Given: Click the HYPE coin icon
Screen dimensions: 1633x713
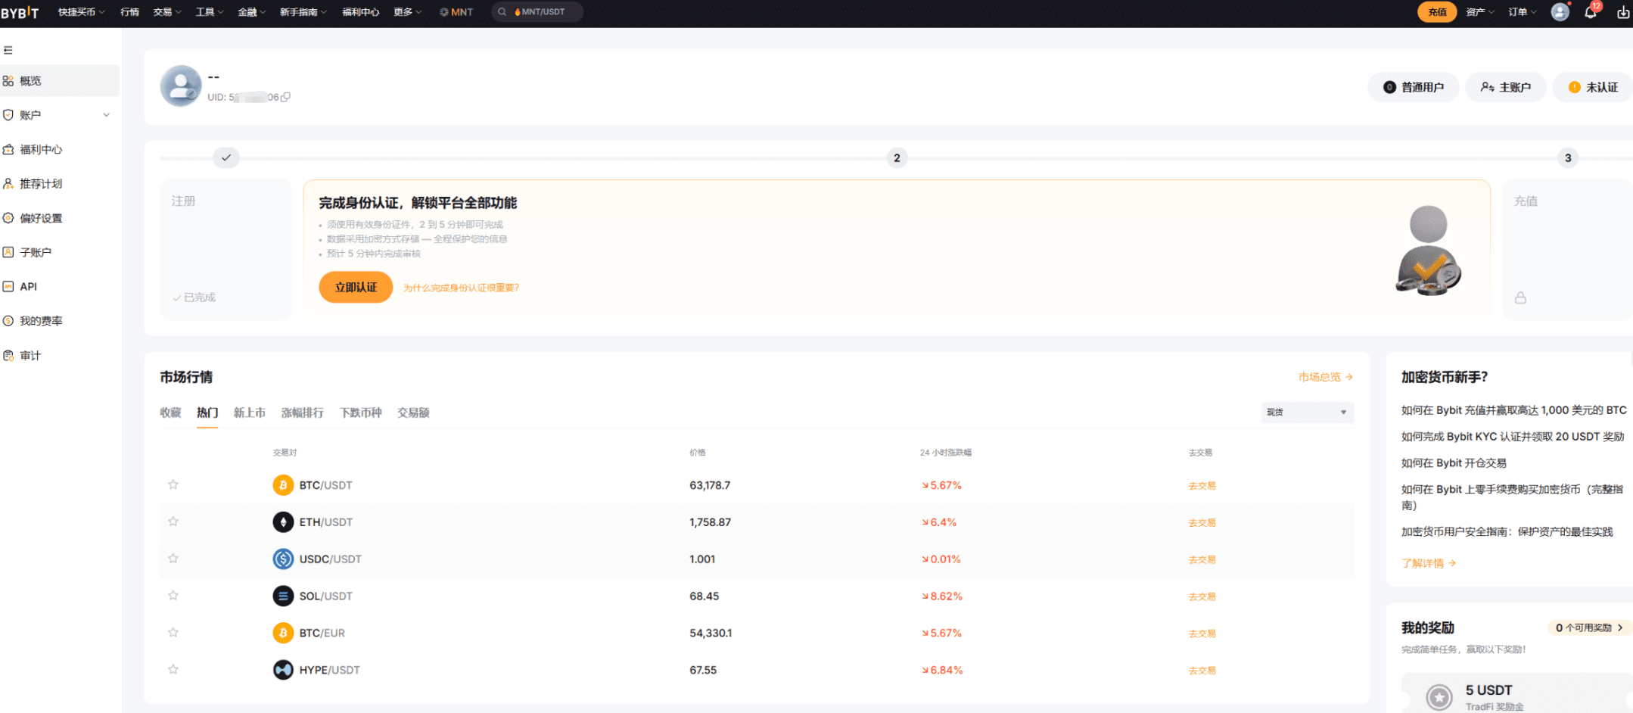Looking at the screenshot, I should click(x=283, y=670).
